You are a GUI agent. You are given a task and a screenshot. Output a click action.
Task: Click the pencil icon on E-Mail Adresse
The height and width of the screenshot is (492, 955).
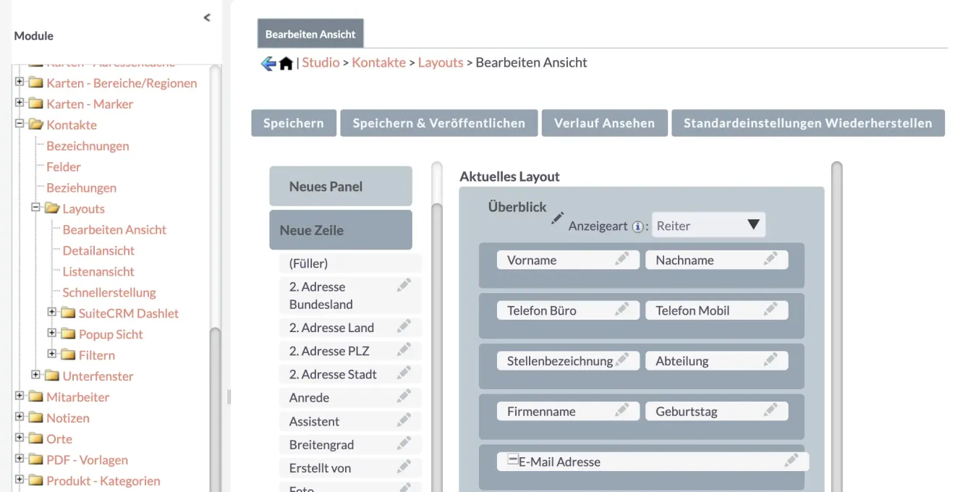[791, 460]
